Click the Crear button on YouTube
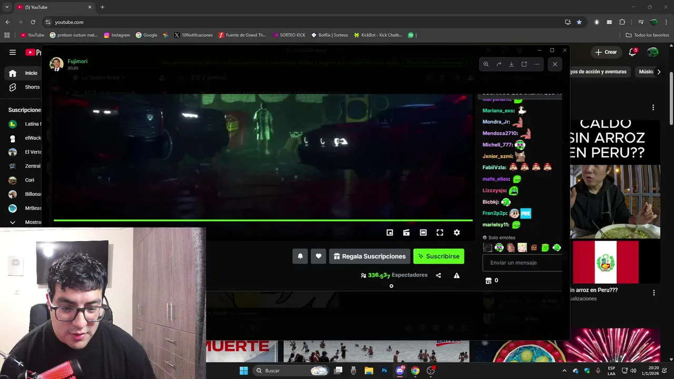Viewport: 674px width, 379px height. click(606, 52)
